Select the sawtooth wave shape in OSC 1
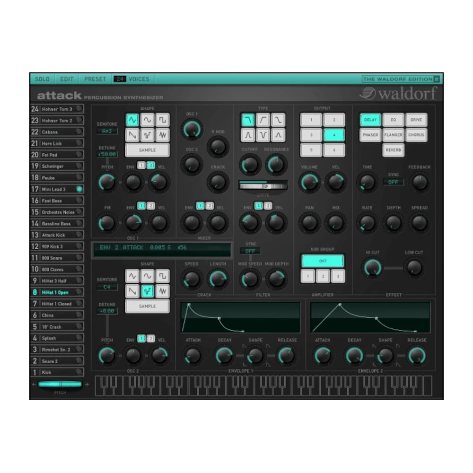Image resolution: width=473 pixels, height=473 pixels. click(132, 135)
